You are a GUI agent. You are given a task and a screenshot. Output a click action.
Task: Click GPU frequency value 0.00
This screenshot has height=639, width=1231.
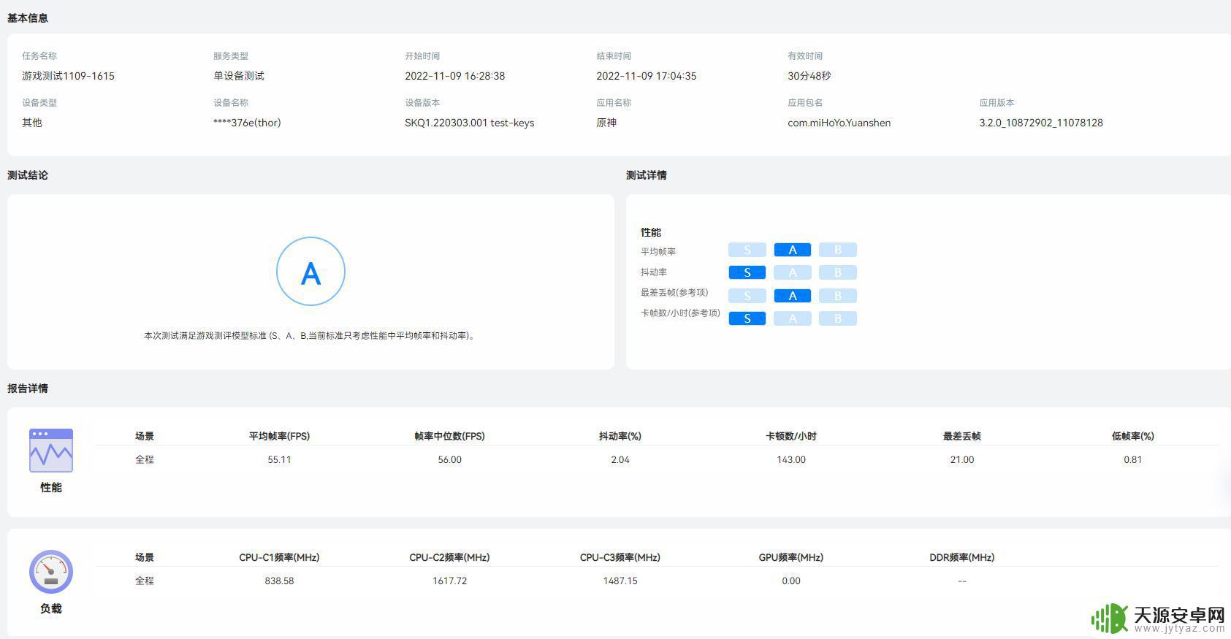791,581
